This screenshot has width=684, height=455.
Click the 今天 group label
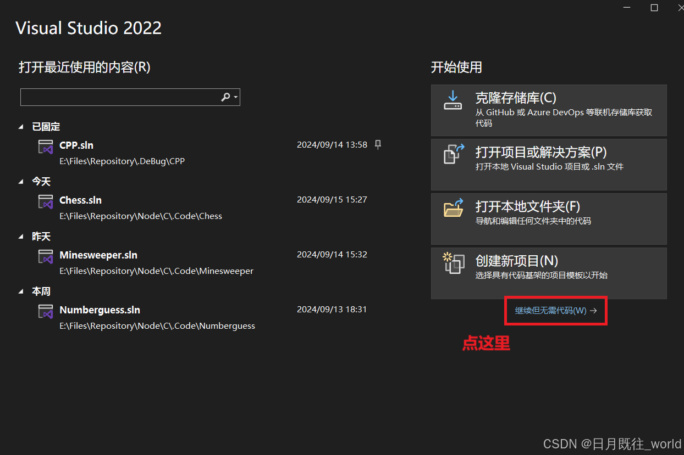[41, 182]
